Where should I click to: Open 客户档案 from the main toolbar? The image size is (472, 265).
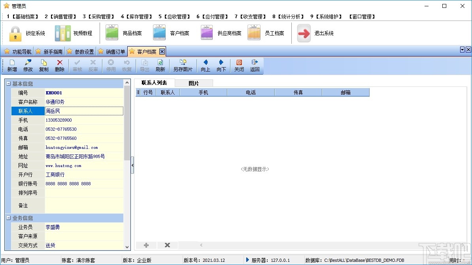(x=171, y=33)
